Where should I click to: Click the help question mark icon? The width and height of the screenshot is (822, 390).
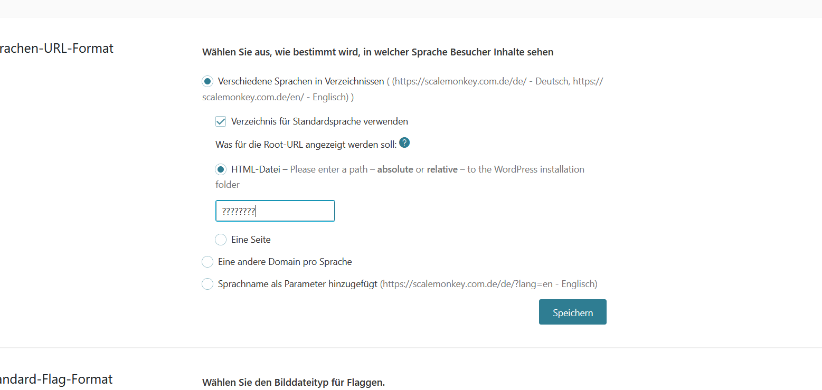[404, 142]
